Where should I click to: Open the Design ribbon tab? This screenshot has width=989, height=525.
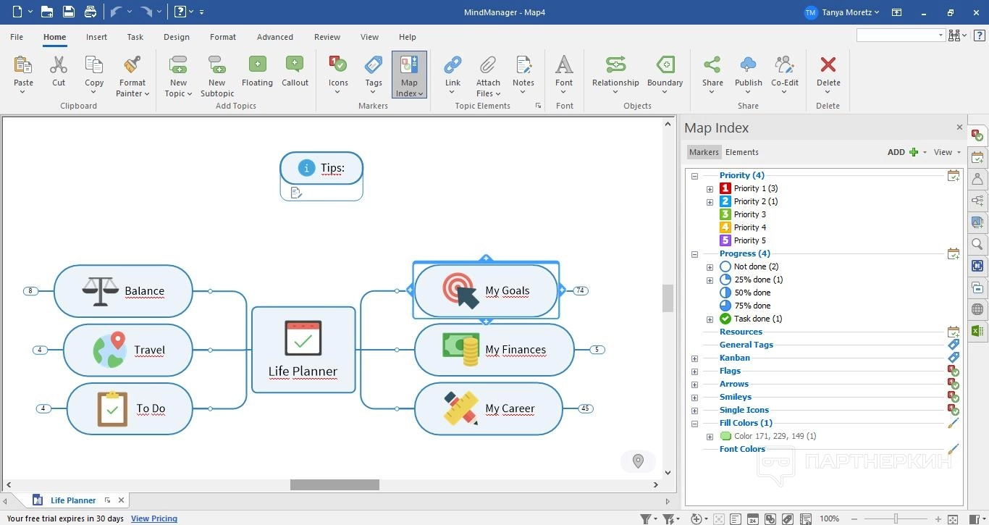pos(176,37)
